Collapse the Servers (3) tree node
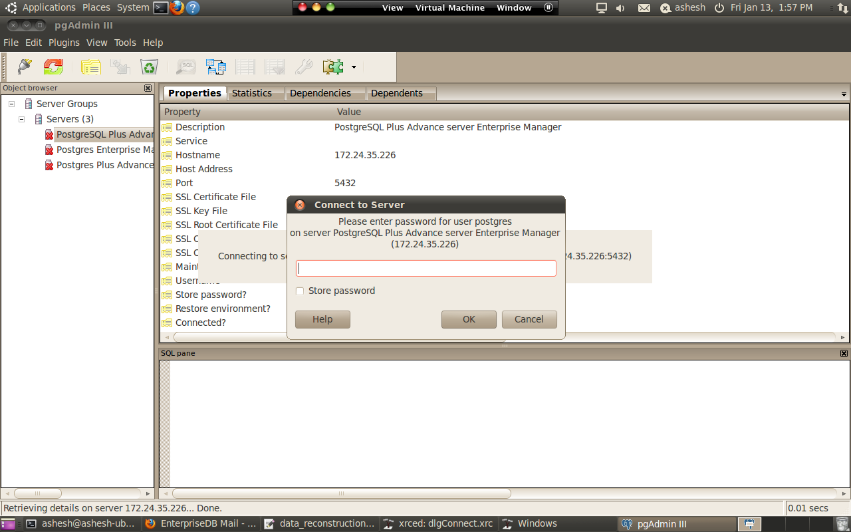 tap(21, 119)
